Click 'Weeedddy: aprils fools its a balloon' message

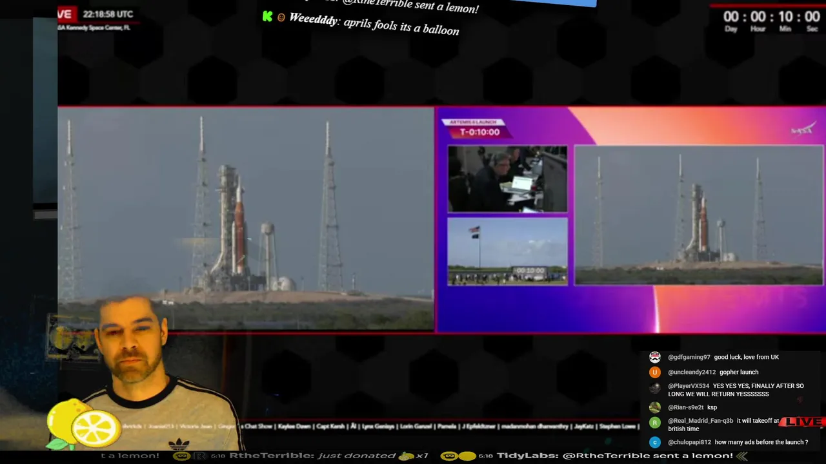[374, 24]
